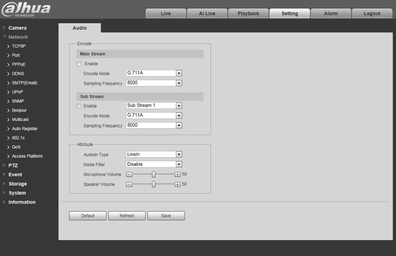Screen dimensions: 396x256
Task: Open SMTP(Email) settings
Action: click(25, 83)
